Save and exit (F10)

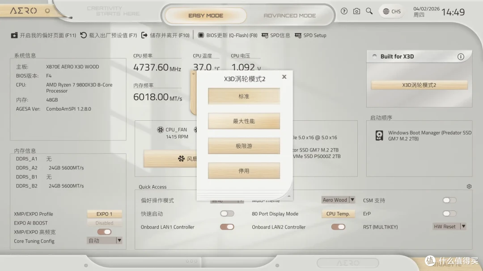165,35
